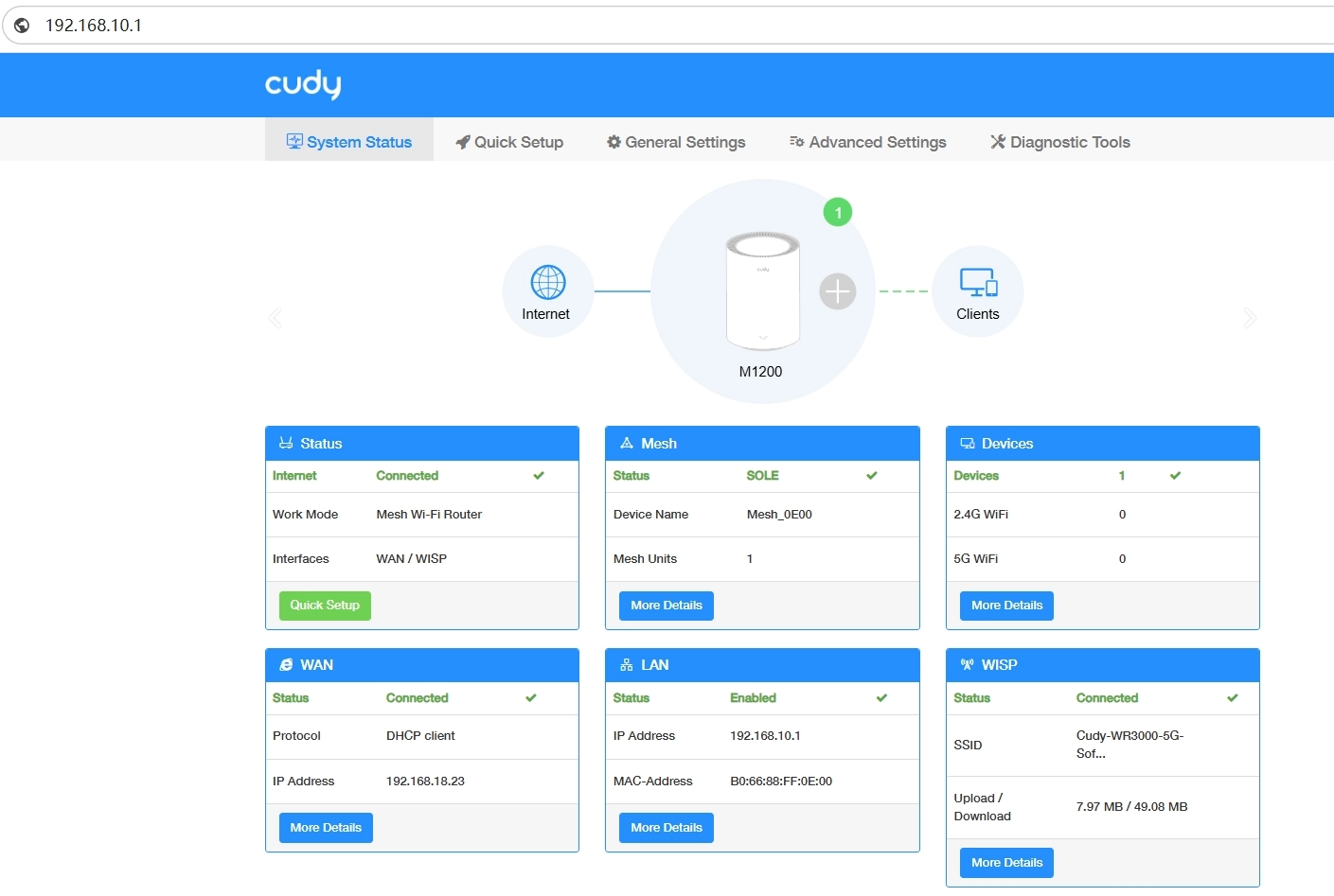1334x896 pixels.
Task: Click the General Settings gear icon
Action: [614, 142]
